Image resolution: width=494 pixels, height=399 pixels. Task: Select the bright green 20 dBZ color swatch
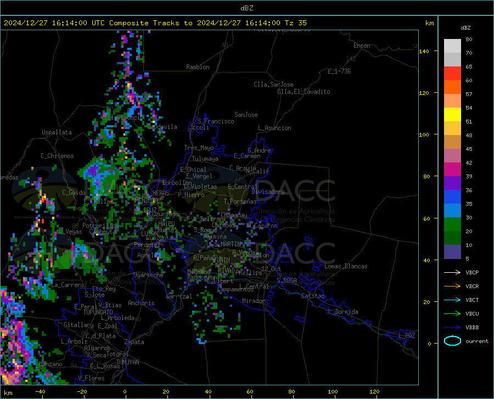click(452, 224)
